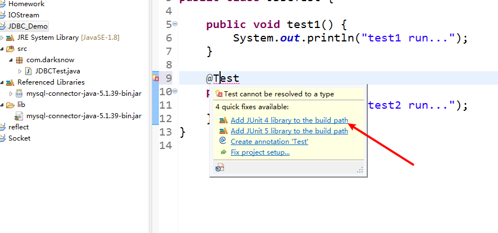The height and width of the screenshot is (233, 498).
Task: Click the tooltip's bottom toolbar problem icon
Action: (220, 167)
